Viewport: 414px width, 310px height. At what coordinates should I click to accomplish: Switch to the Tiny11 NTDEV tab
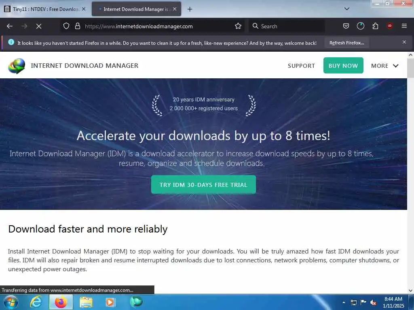click(x=45, y=9)
